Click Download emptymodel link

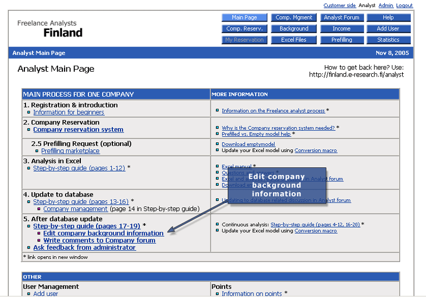pos(249,144)
